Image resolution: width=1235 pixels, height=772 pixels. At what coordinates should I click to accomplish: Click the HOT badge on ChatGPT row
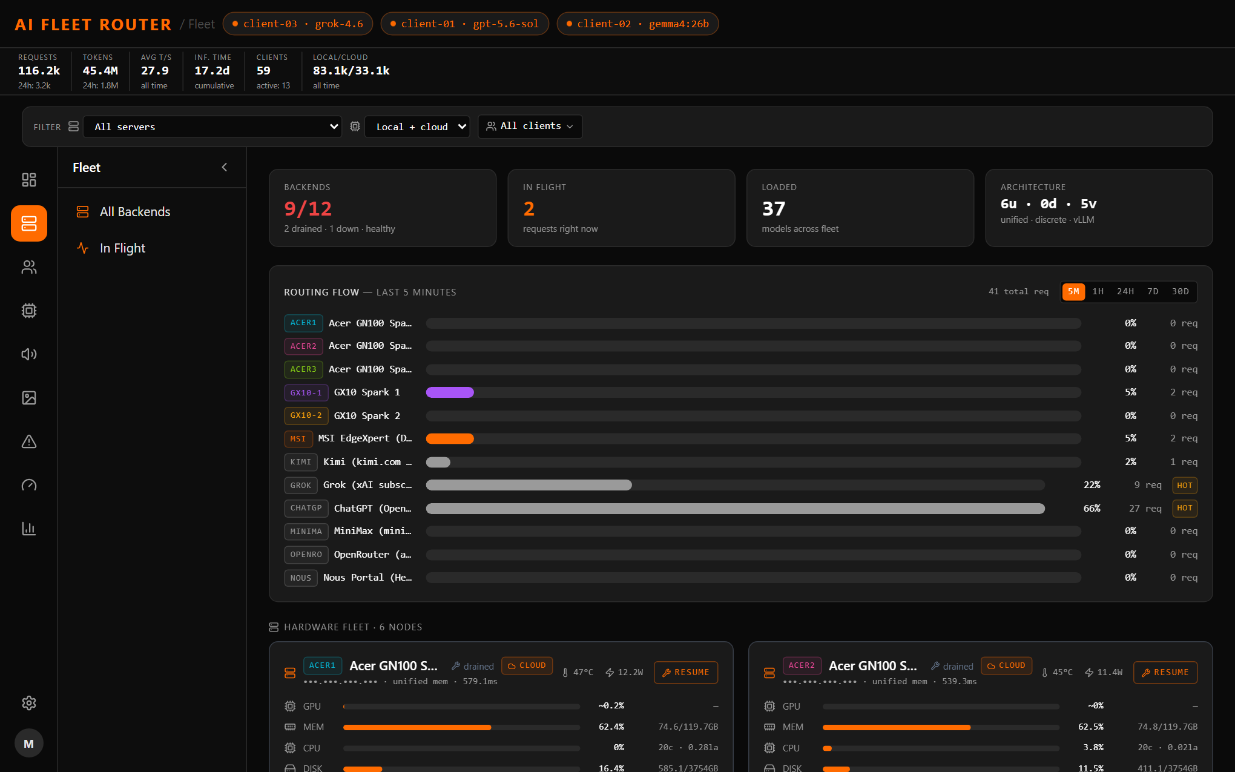point(1185,509)
